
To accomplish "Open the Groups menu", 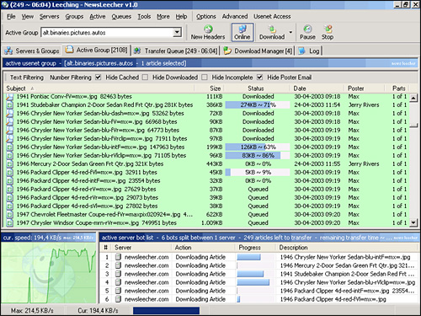I will 74,17.
